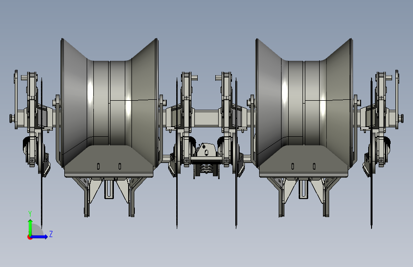Click the "Z" label on the triad

tap(51, 234)
